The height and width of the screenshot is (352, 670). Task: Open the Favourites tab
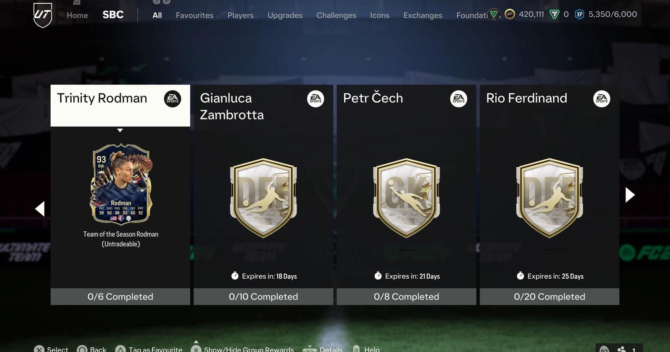pyautogui.click(x=194, y=16)
